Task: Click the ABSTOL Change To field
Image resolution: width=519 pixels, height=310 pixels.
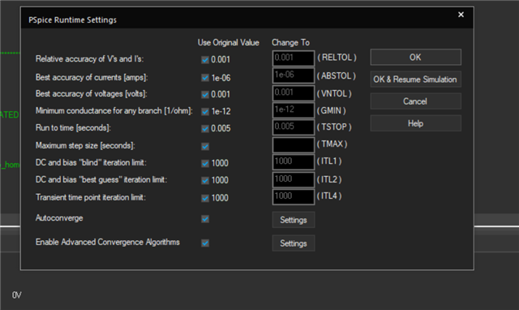Action: pyautogui.click(x=294, y=75)
